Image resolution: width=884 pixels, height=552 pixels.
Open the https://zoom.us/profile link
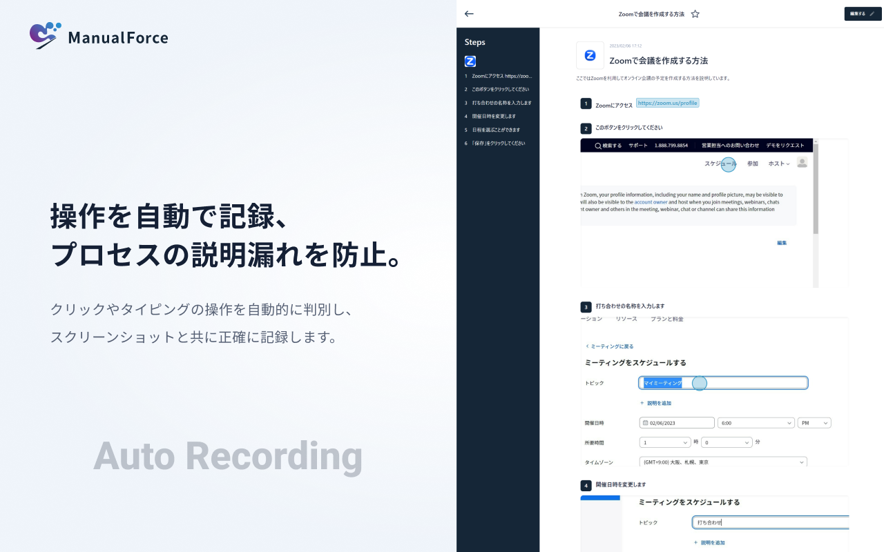pyautogui.click(x=667, y=103)
